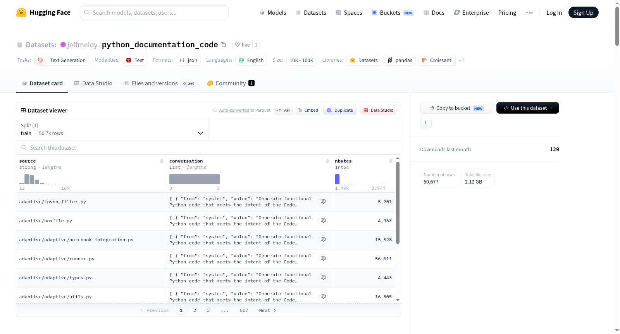The image size is (620, 334).
Task: Filter by the Text modality tag
Action: point(135,60)
